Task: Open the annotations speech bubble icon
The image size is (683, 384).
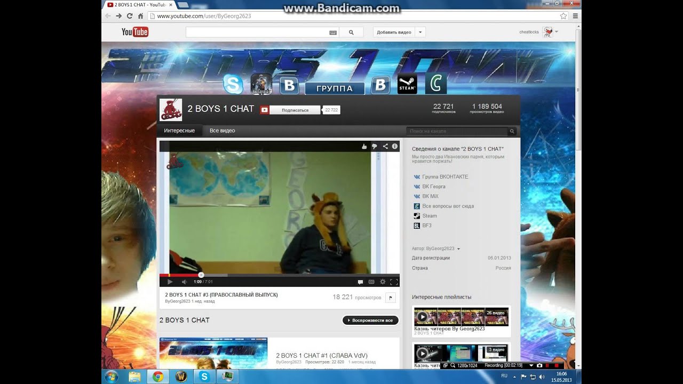Action: coord(360,282)
